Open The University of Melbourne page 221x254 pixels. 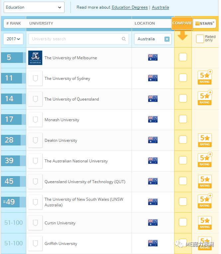(71, 58)
